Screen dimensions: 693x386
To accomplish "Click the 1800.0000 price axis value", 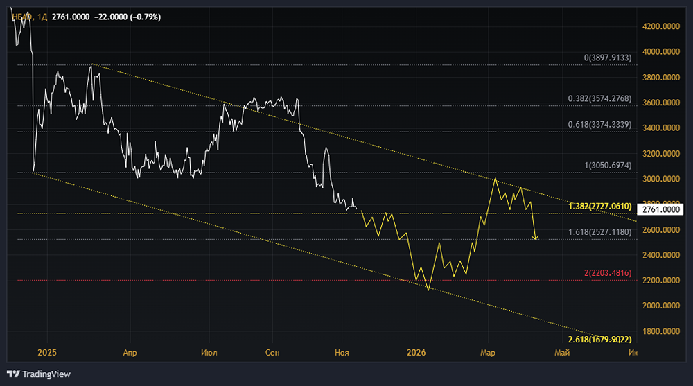I will 660,331.
